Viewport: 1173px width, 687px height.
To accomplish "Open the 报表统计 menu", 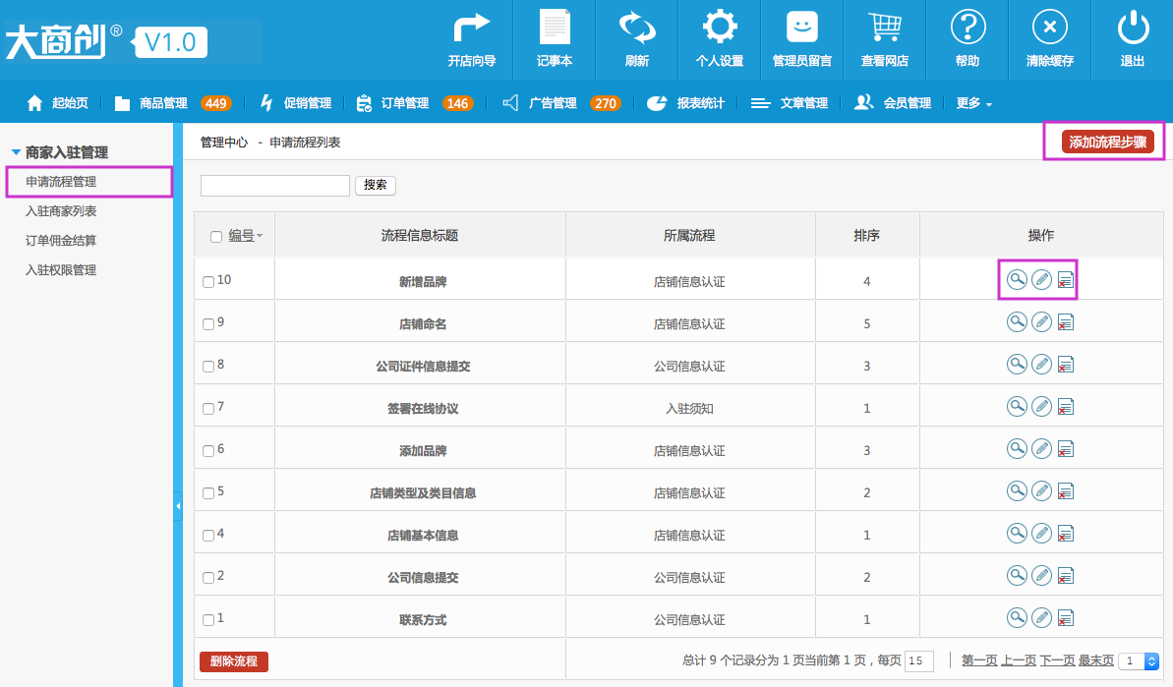I will coord(686,103).
